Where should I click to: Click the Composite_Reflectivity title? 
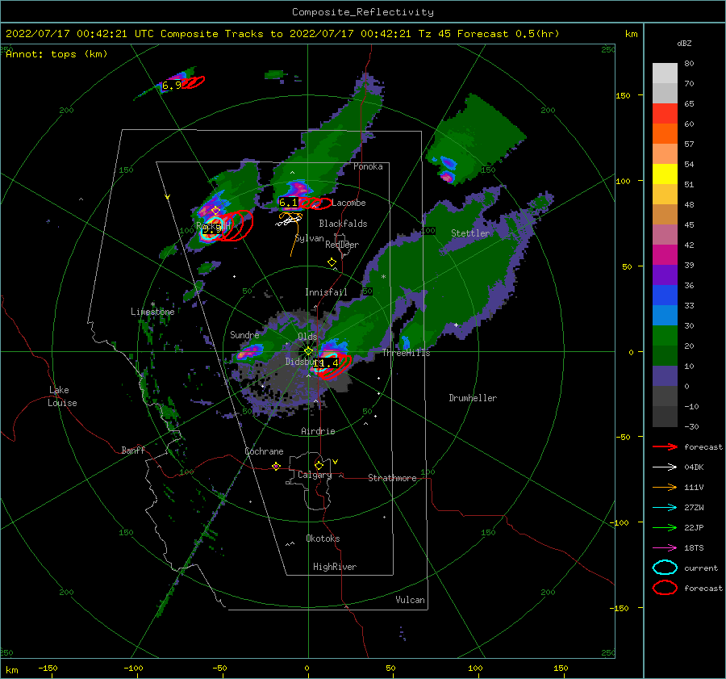pyautogui.click(x=363, y=12)
